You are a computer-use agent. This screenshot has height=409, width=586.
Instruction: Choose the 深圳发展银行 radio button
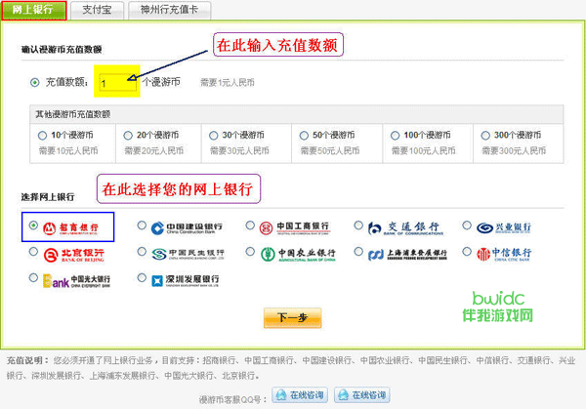[x=142, y=277]
